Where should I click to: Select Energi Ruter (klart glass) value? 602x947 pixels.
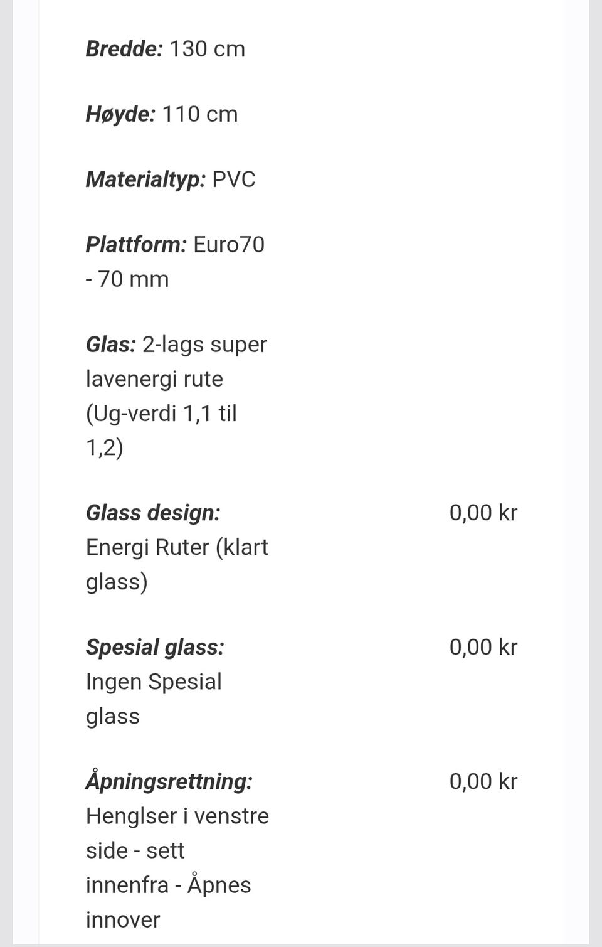pos(177,565)
